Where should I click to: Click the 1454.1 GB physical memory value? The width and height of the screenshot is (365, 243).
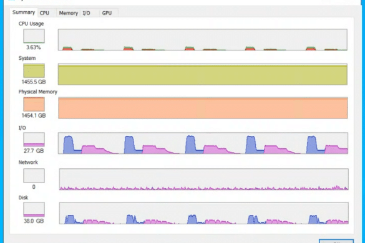point(34,115)
